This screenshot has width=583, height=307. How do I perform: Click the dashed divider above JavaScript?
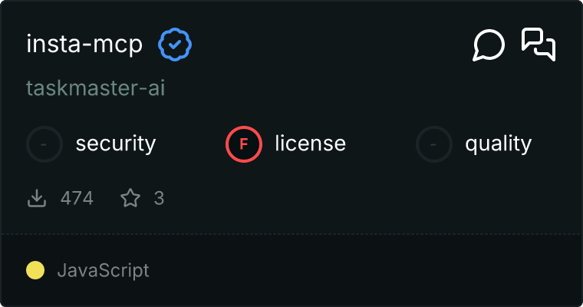click(291, 233)
